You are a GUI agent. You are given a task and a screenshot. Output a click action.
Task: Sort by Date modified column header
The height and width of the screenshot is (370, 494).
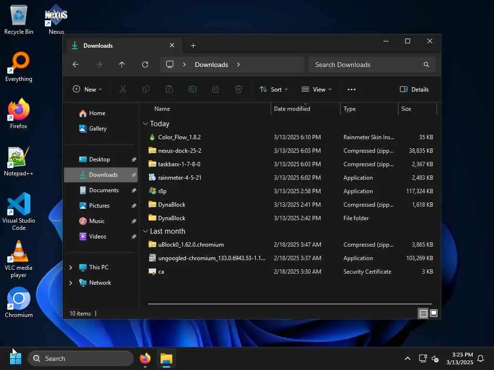pos(305,109)
